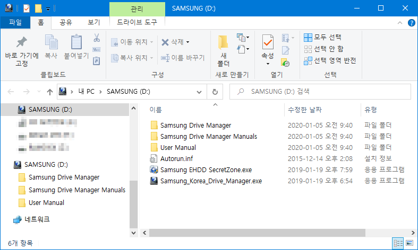Click the Copy icon in the clipboard group
418x250 pixels.
pos(51,42)
